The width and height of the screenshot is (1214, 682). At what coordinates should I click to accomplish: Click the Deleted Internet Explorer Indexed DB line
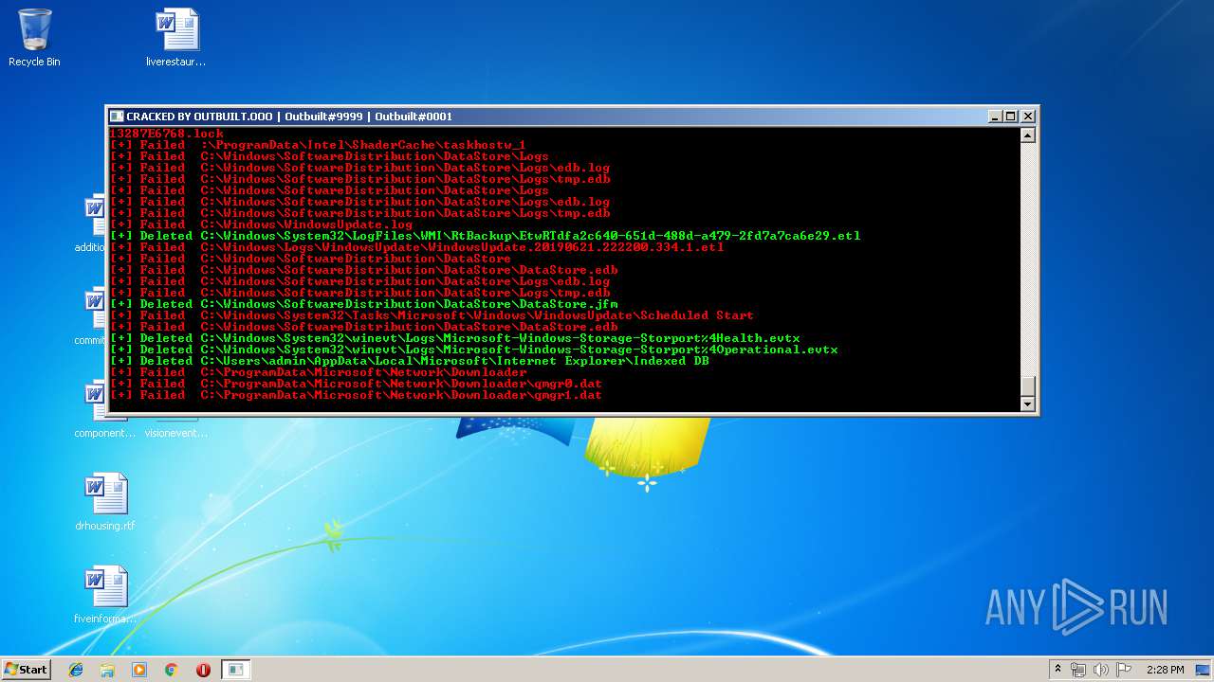point(410,361)
